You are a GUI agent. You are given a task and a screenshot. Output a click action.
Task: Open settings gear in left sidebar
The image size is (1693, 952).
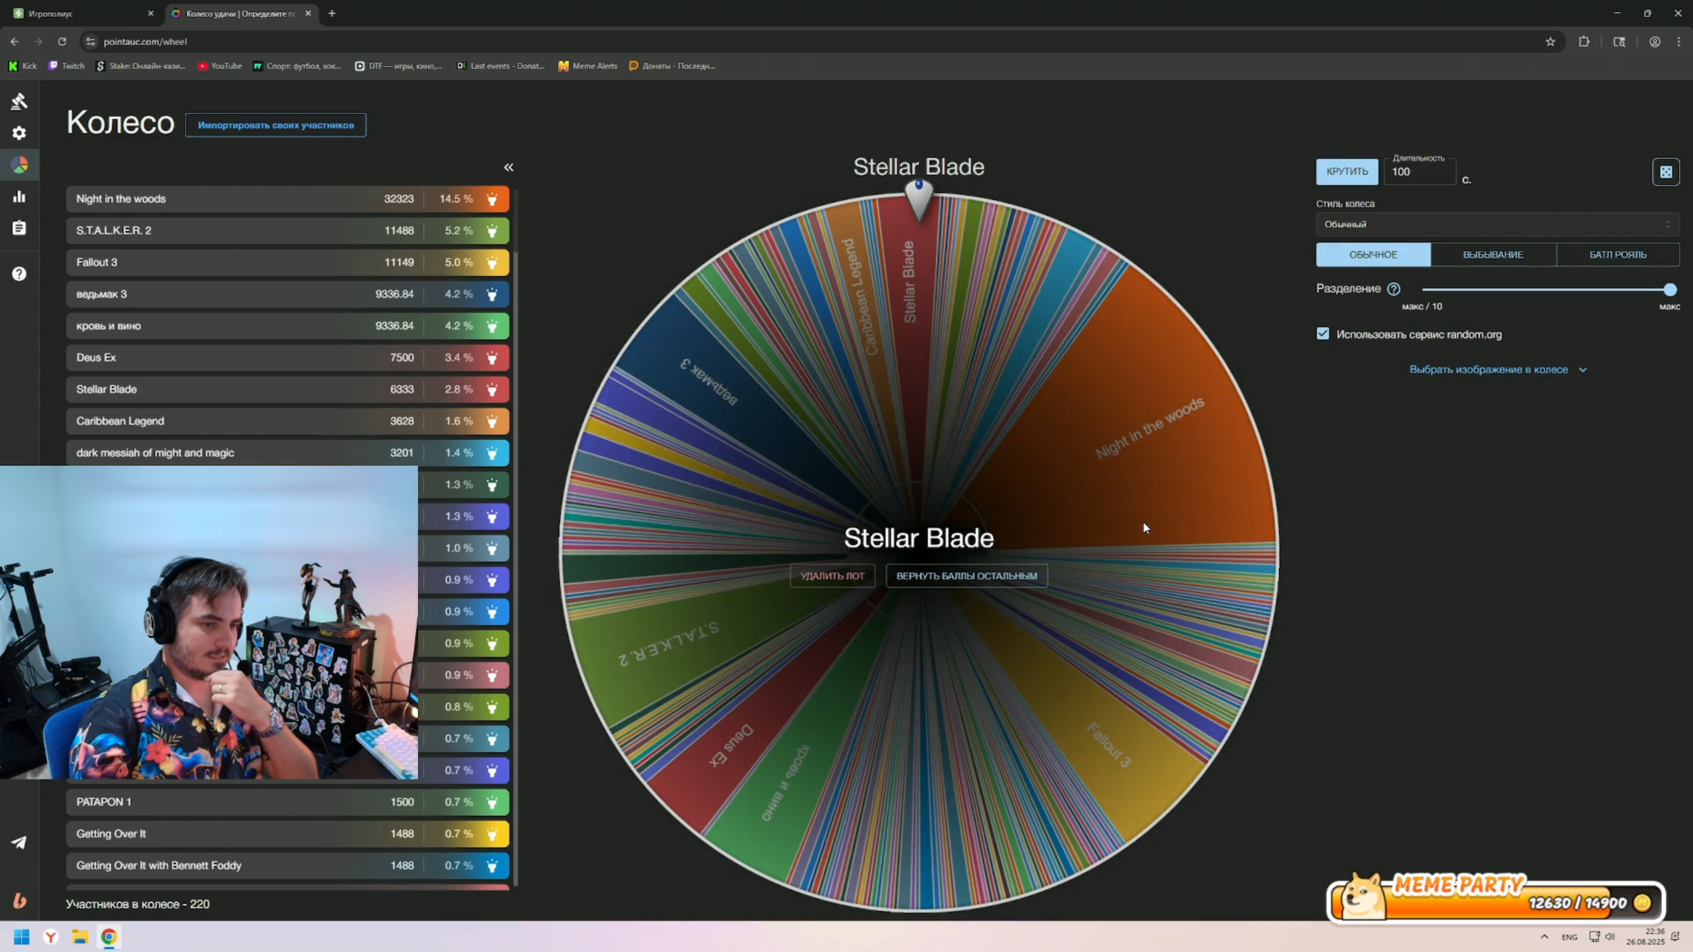click(x=19, y=133)
